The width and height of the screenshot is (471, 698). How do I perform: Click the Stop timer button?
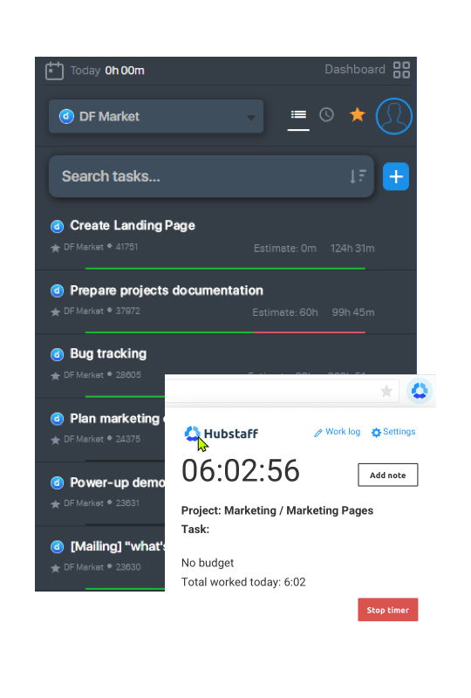click(388, 609)
